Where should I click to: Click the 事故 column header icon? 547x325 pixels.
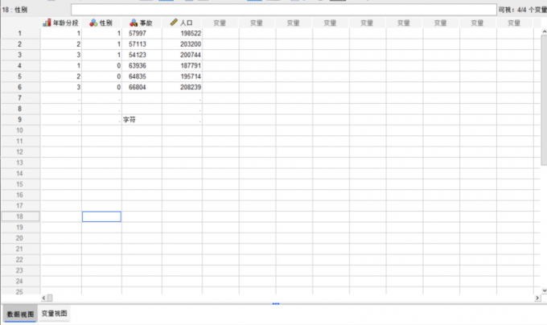[x=133, y=23]
